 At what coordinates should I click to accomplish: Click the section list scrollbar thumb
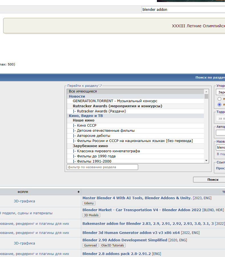point(206,96)
